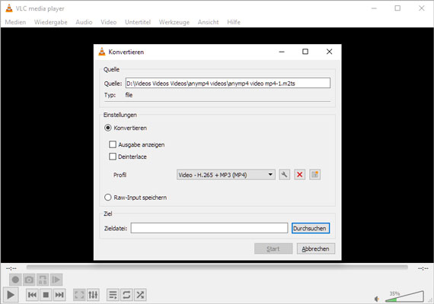434x304 pixels.
Task: Toggle loop repeat mode
Action: pos(126,295)
